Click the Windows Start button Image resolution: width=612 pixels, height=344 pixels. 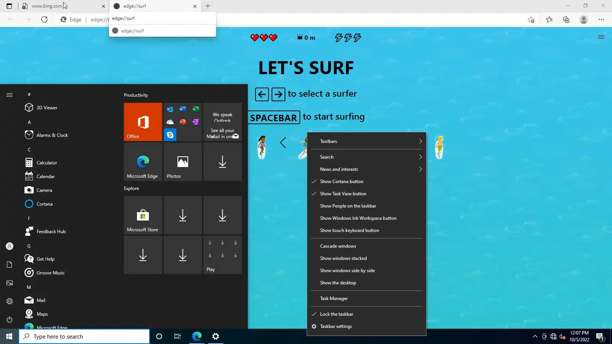[x=9, y=336]
